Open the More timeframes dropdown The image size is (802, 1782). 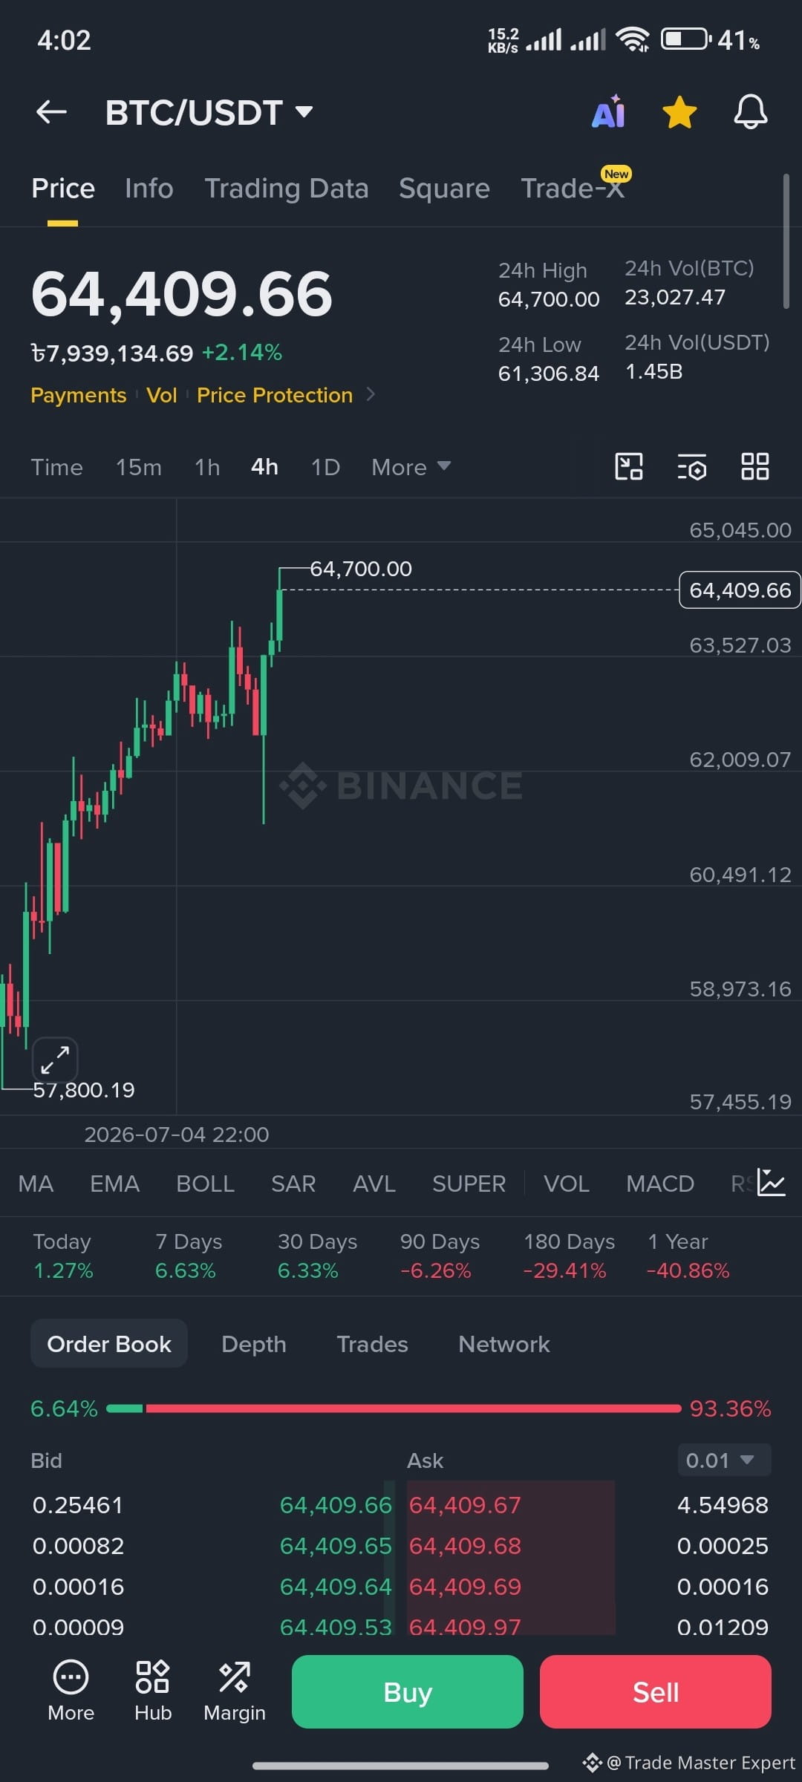[411, 467]
